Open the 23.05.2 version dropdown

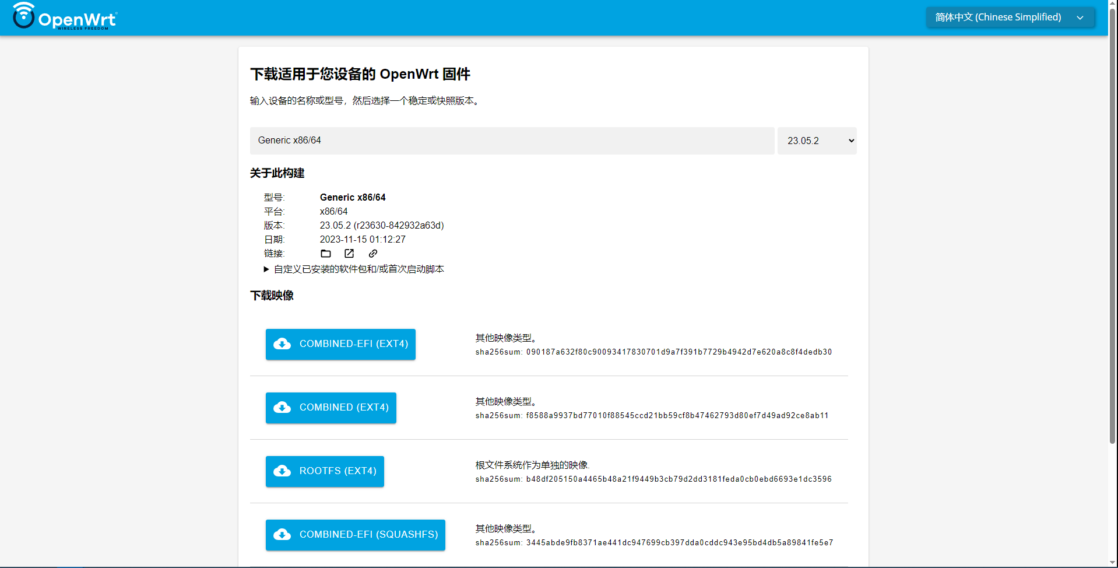[817, 140]
